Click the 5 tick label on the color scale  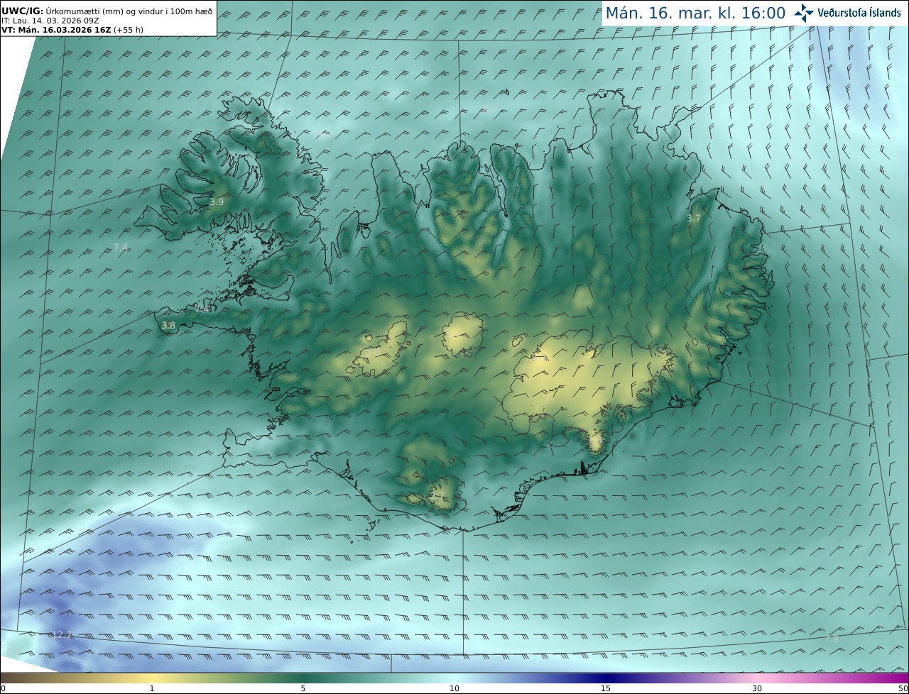(x=303, y=688)
